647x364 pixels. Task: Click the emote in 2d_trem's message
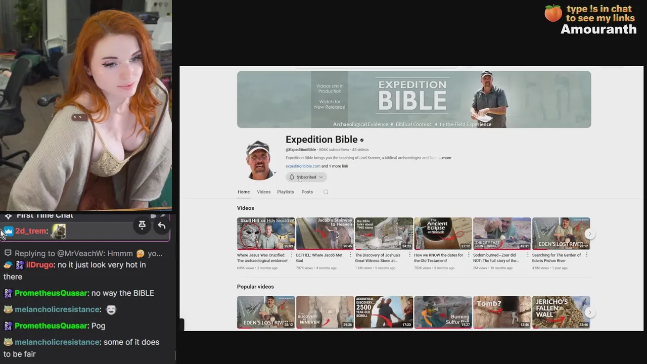click(58, 231)
